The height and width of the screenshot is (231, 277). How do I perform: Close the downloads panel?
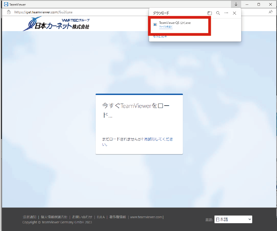tap(234, 13)
